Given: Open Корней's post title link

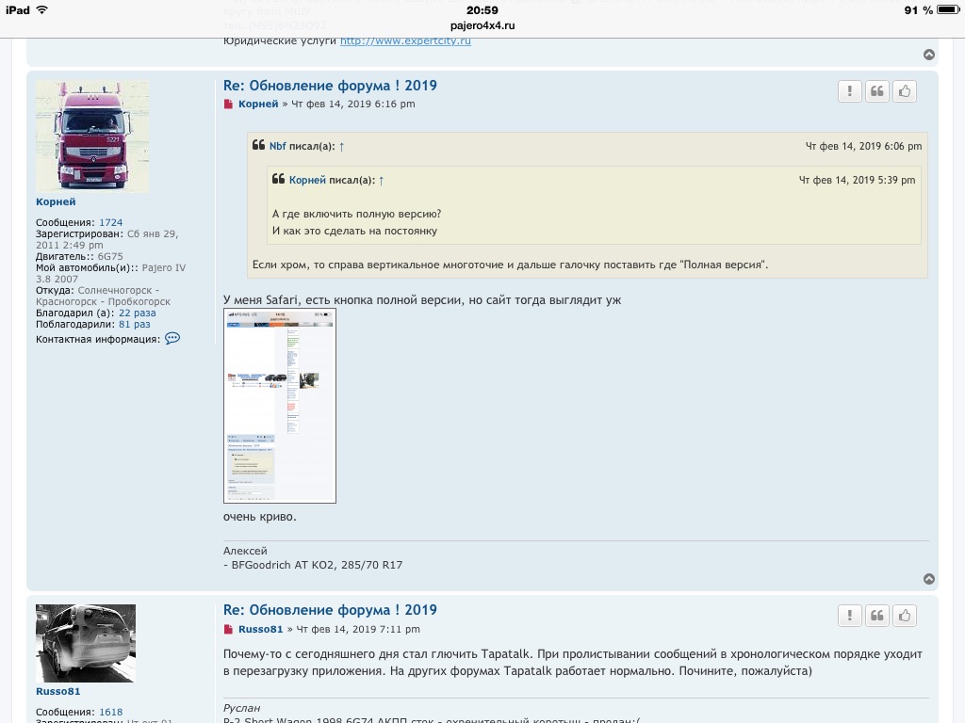Looking at the screenshot, I should [330, 86].
